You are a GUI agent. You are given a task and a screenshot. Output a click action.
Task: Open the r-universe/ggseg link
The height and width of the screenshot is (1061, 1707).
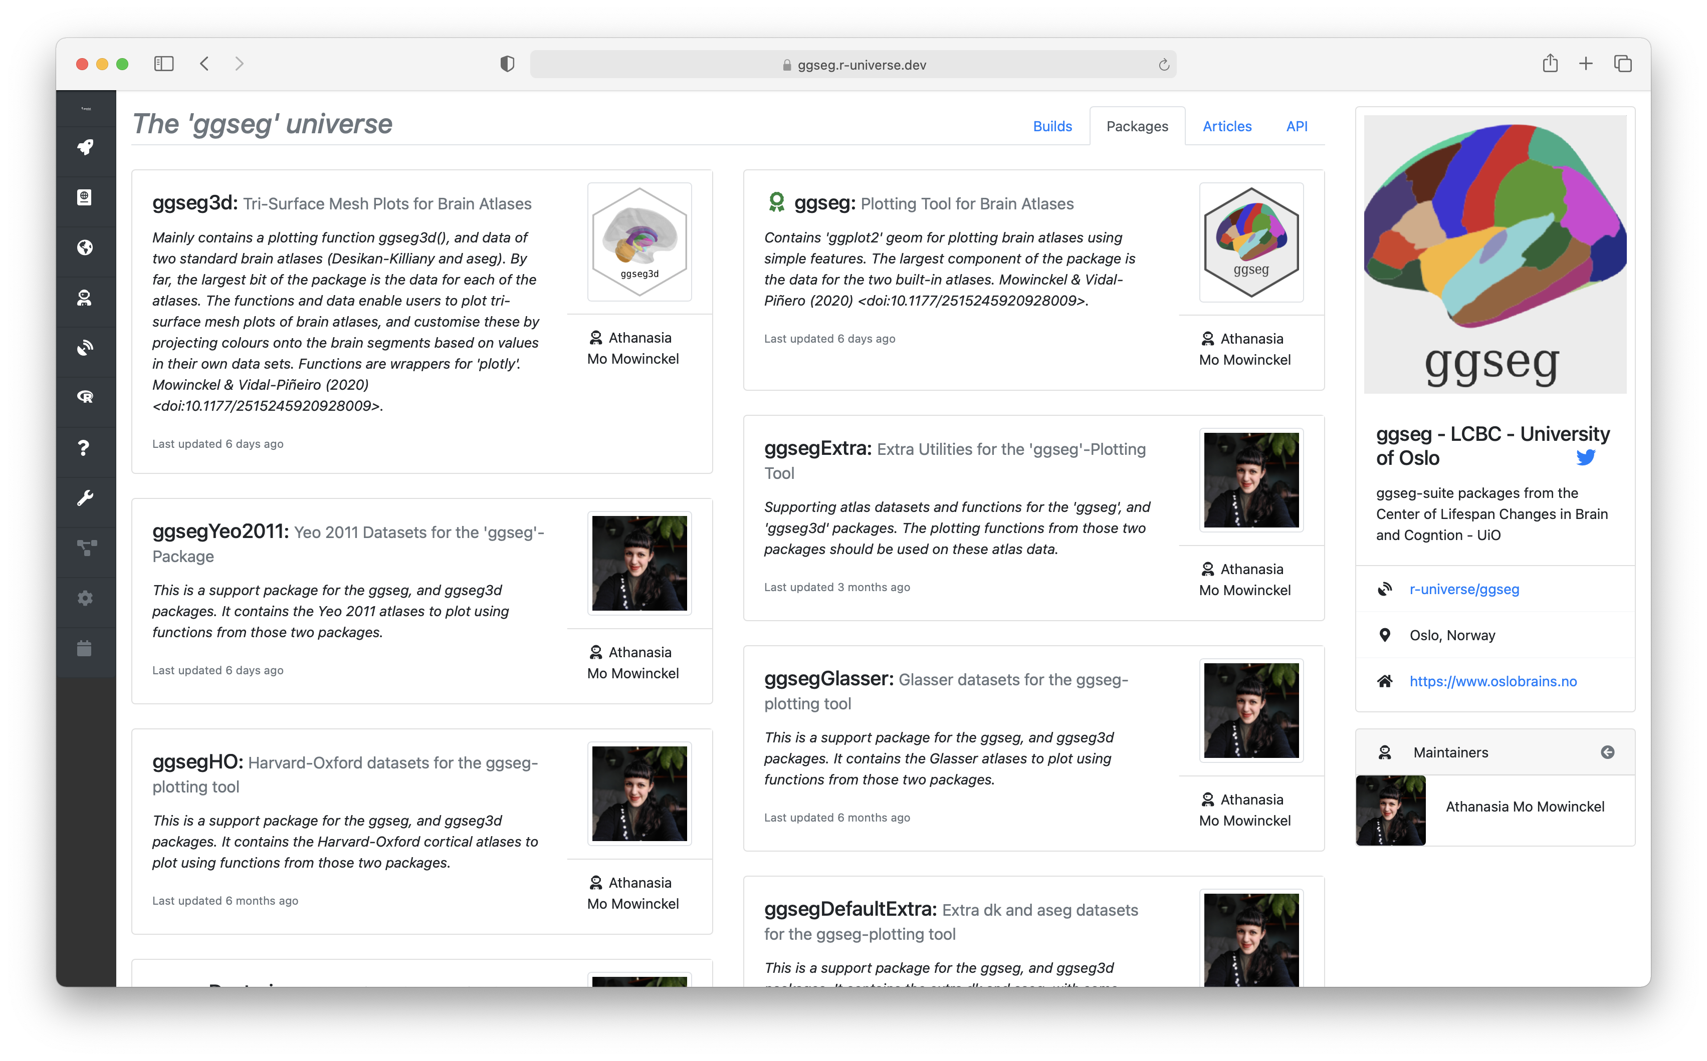[x=1464, y=590]
